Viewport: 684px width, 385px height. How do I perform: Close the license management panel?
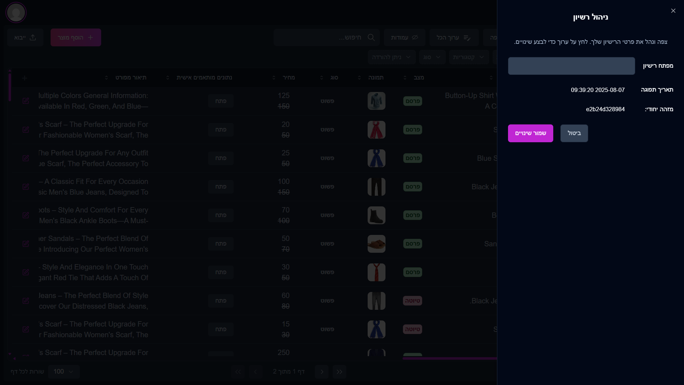(x=673, y=11)
